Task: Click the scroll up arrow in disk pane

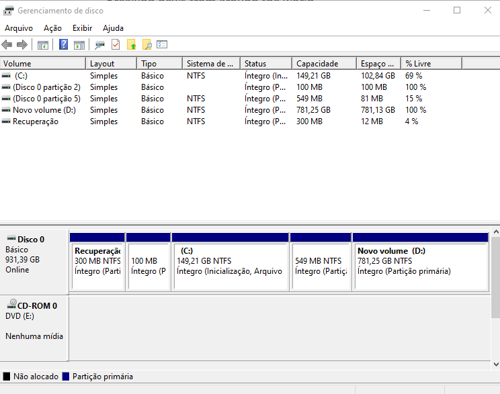Action: (x=496, y=232)
